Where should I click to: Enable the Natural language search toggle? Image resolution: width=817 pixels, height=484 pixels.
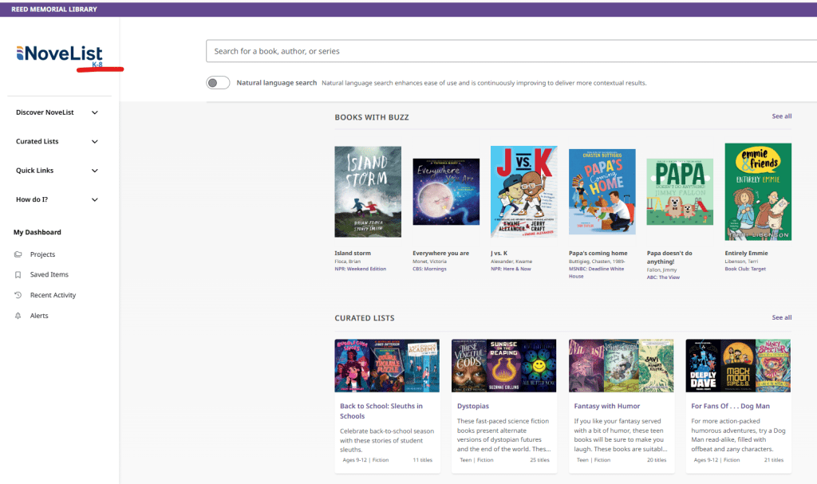tap(218, 83)
